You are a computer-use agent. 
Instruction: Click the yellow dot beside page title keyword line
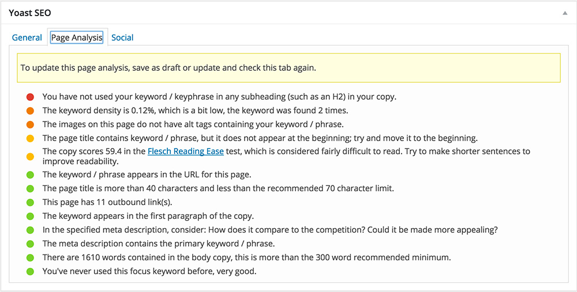click(30, 138)
